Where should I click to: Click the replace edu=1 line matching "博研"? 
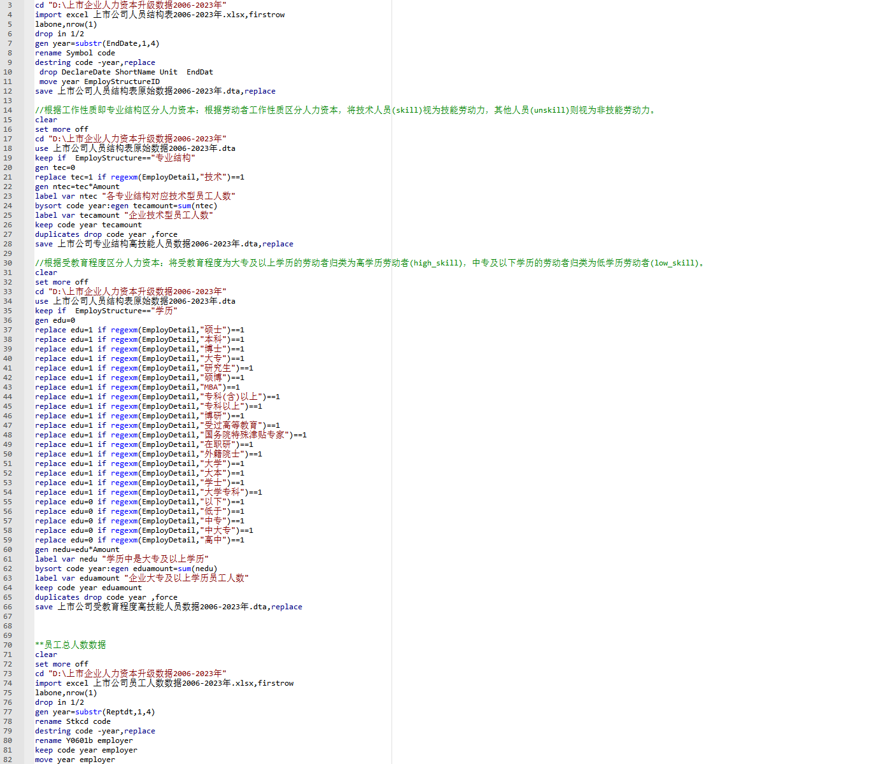point(139,416)
